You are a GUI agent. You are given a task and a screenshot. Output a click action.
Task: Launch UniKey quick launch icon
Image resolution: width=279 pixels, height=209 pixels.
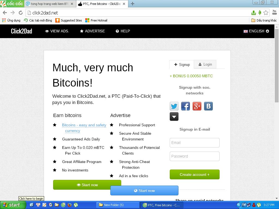point(38,205)
